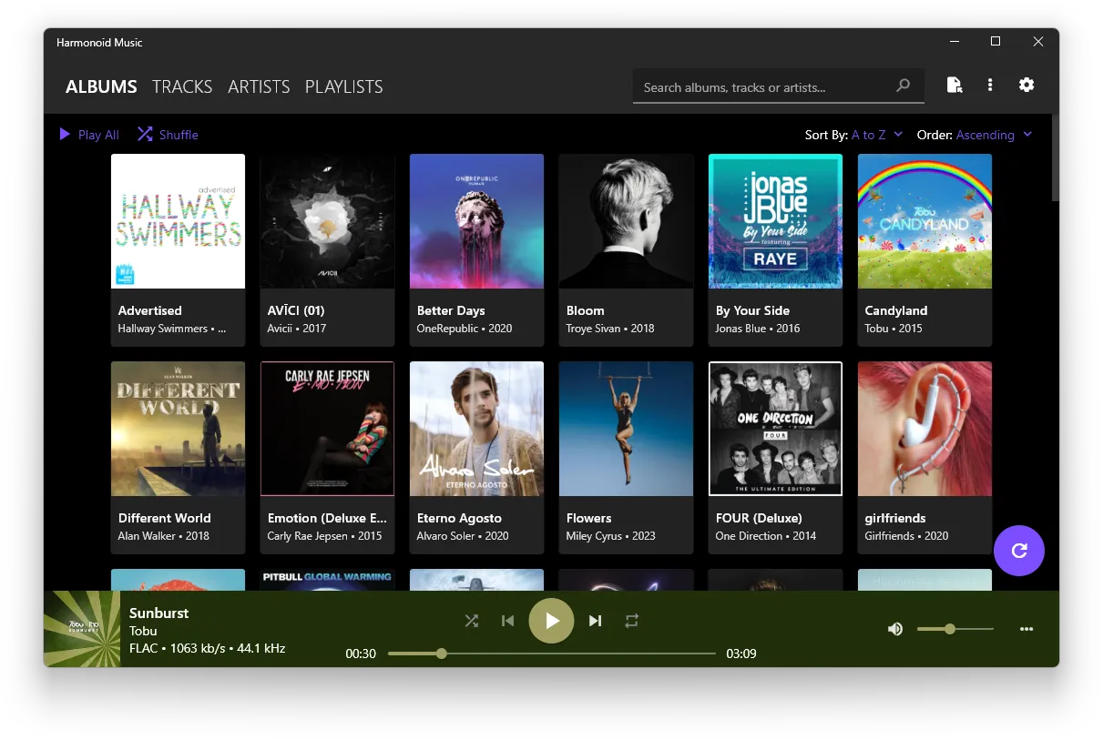
Task: Click the Tobu • 2015 caption
Action: pos(894,329)
